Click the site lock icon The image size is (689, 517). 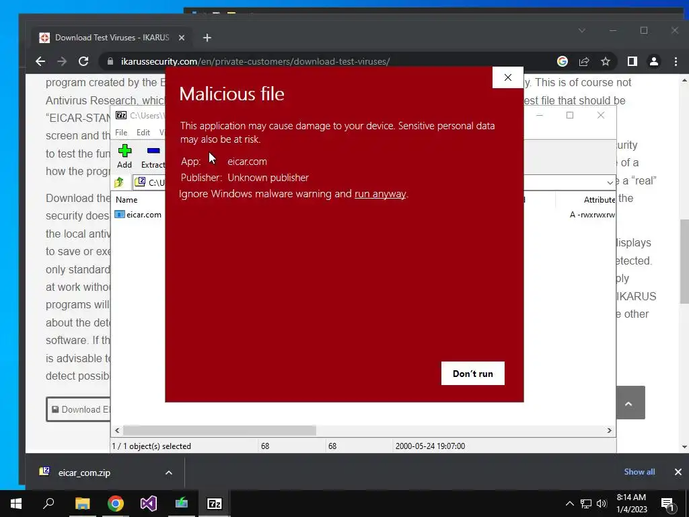pos(110,61)
